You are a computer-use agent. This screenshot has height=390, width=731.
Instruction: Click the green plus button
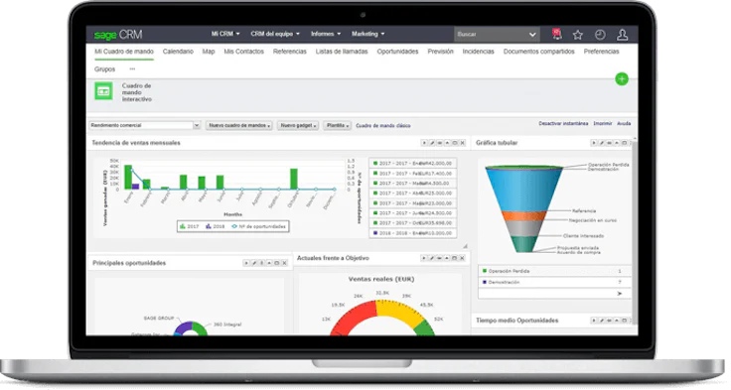[622, 79]
